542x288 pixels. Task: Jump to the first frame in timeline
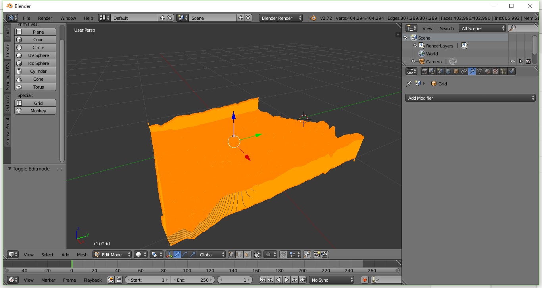263,280
